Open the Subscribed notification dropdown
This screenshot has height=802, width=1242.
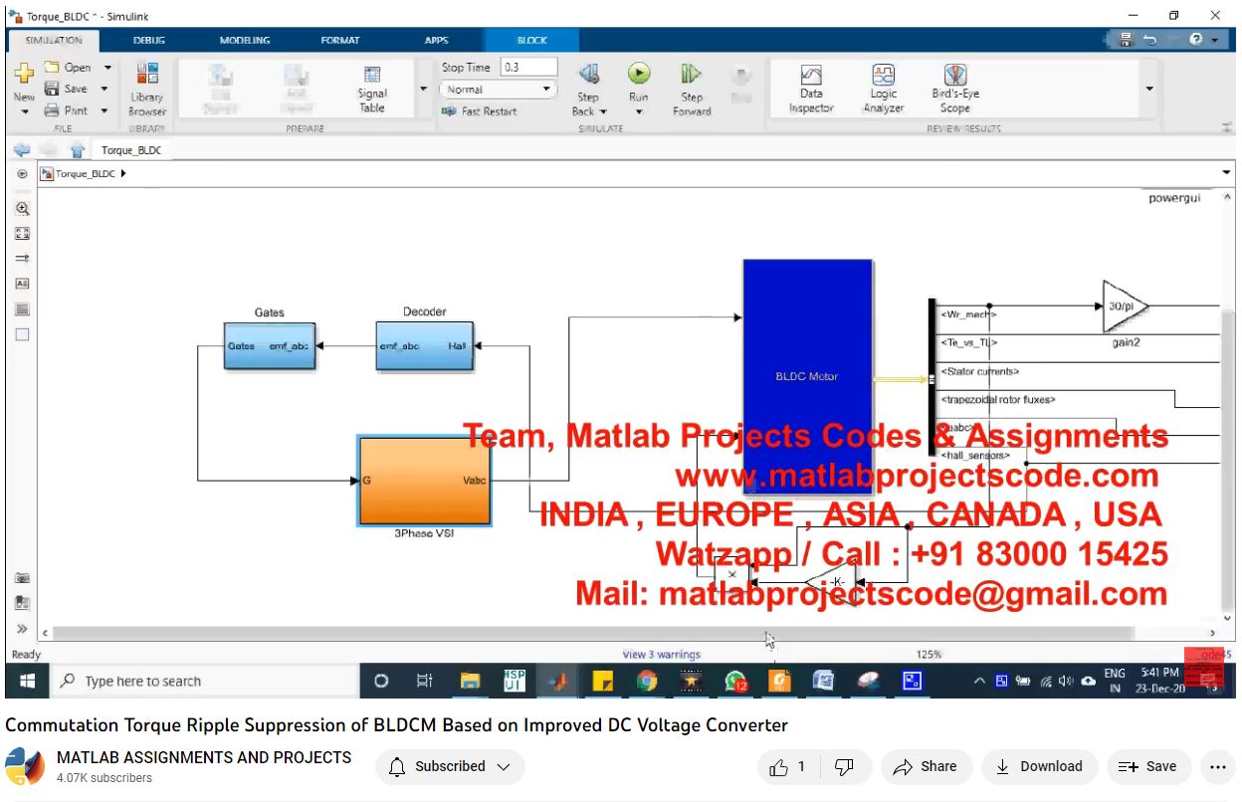pos(450,766)
